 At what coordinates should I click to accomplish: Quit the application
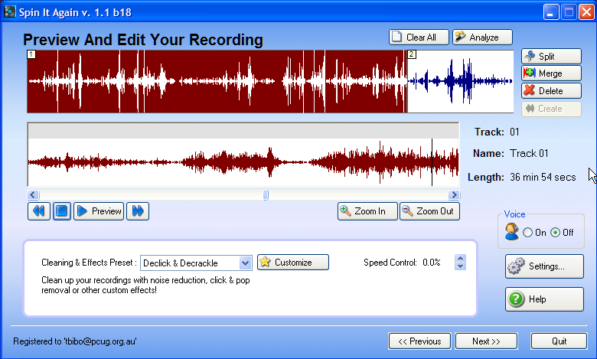point(559,341)
